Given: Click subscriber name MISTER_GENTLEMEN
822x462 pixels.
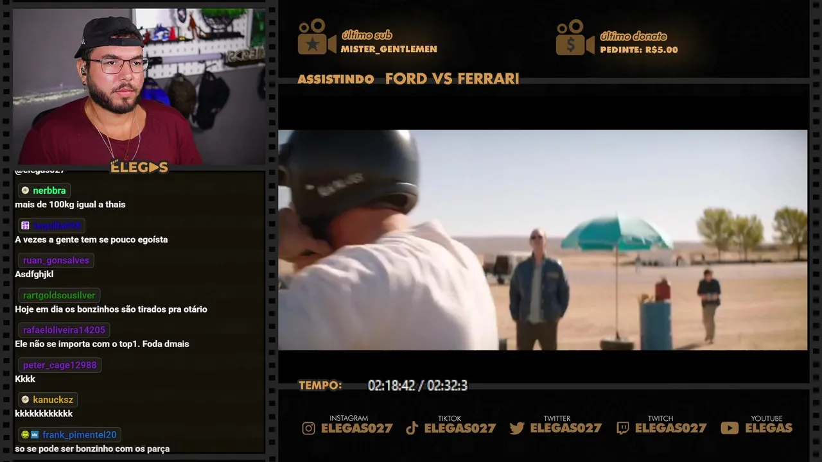Looking at the screenshot, I should 389,49.
